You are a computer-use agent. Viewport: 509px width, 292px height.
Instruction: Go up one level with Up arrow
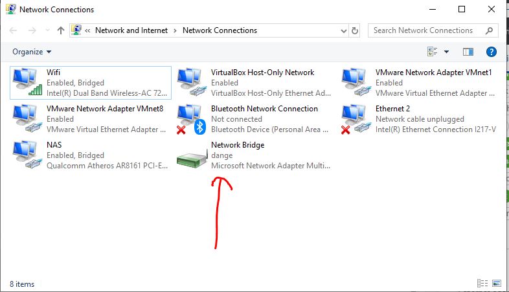click(61, 30)
